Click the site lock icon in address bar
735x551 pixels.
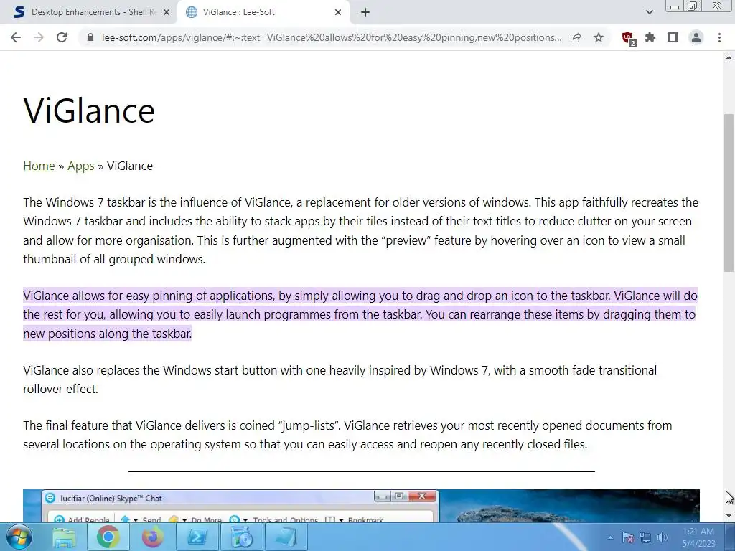[x=90, y=37]
